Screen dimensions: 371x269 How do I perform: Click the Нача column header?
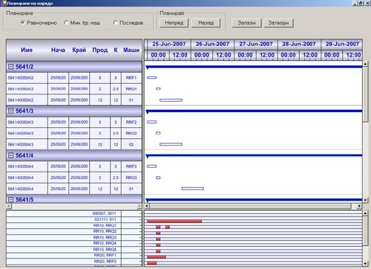pyautogui.click(x=58, y=50)
